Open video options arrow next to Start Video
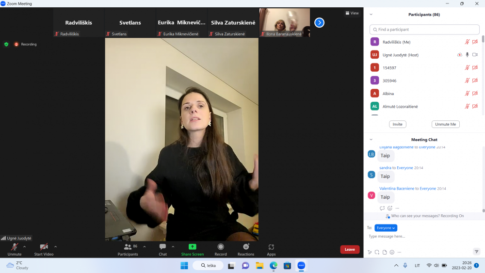485x273 pixels. point(55,247)
